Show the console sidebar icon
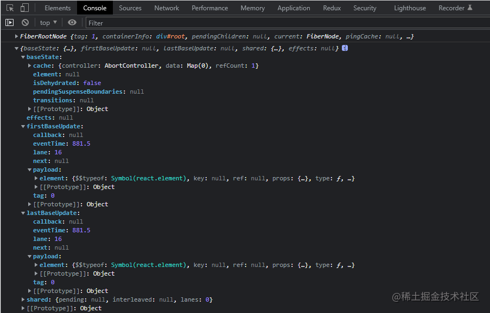This screenshot has width=490, height=313. 10,22
